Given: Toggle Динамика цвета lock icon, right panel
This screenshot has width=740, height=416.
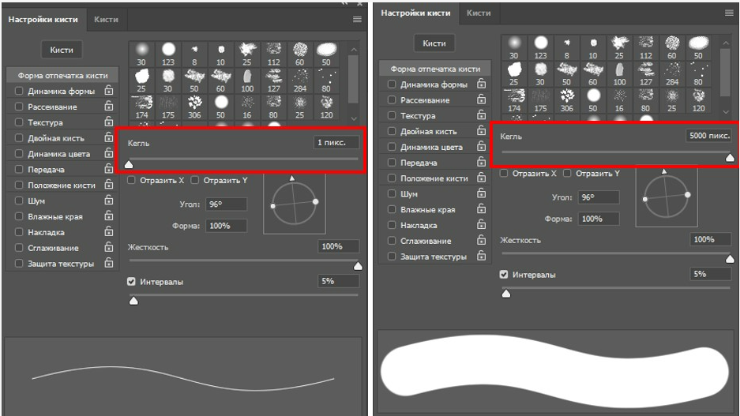Looking at the screenshot, I should click(x=481, y=146).
